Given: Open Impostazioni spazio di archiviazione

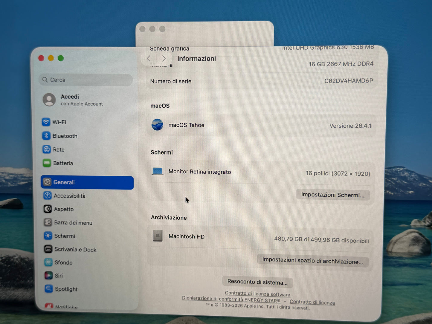Looking at the screenshot, I should (x=313, y=261).
